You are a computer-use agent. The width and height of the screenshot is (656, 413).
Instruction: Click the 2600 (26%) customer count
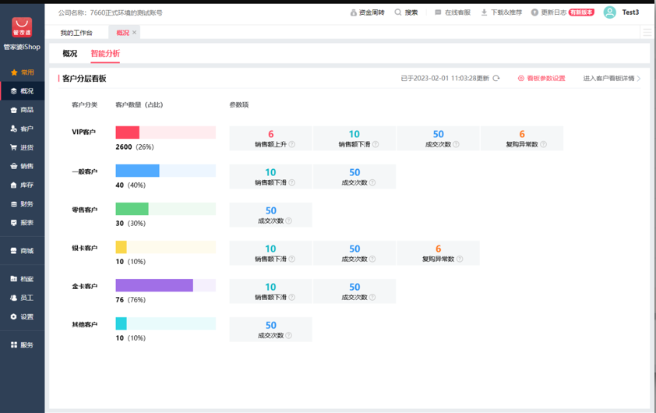pos(135,146)
